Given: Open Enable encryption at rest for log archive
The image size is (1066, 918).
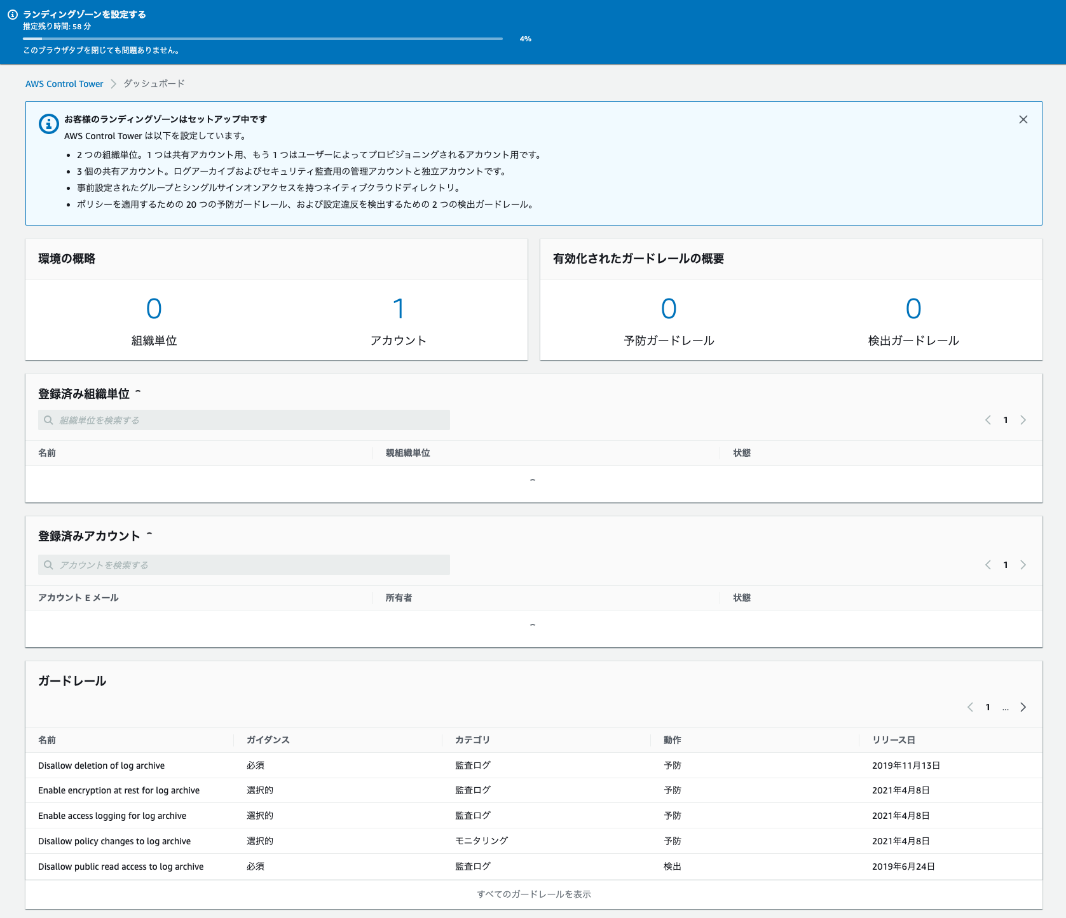Looking at the screenshot, I should tap(119, 790).
